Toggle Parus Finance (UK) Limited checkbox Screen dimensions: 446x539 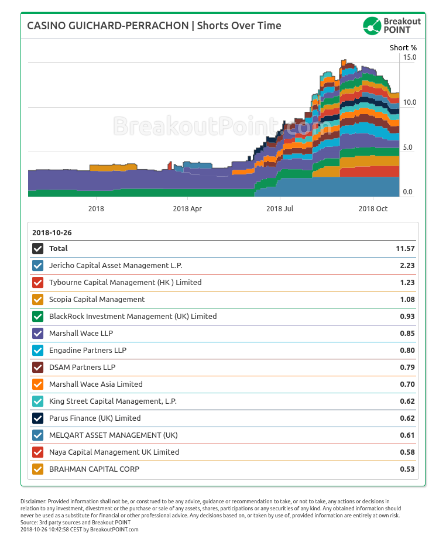pyautogui.click(x=38, y=418)
